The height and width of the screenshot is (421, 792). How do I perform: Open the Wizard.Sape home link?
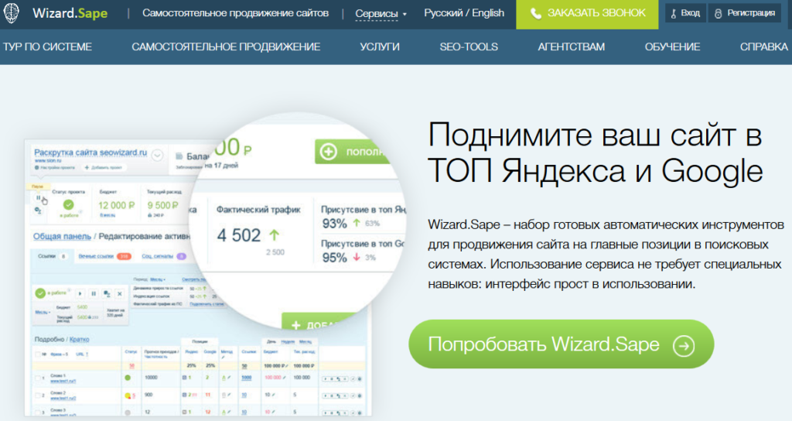tap(70, 13)
